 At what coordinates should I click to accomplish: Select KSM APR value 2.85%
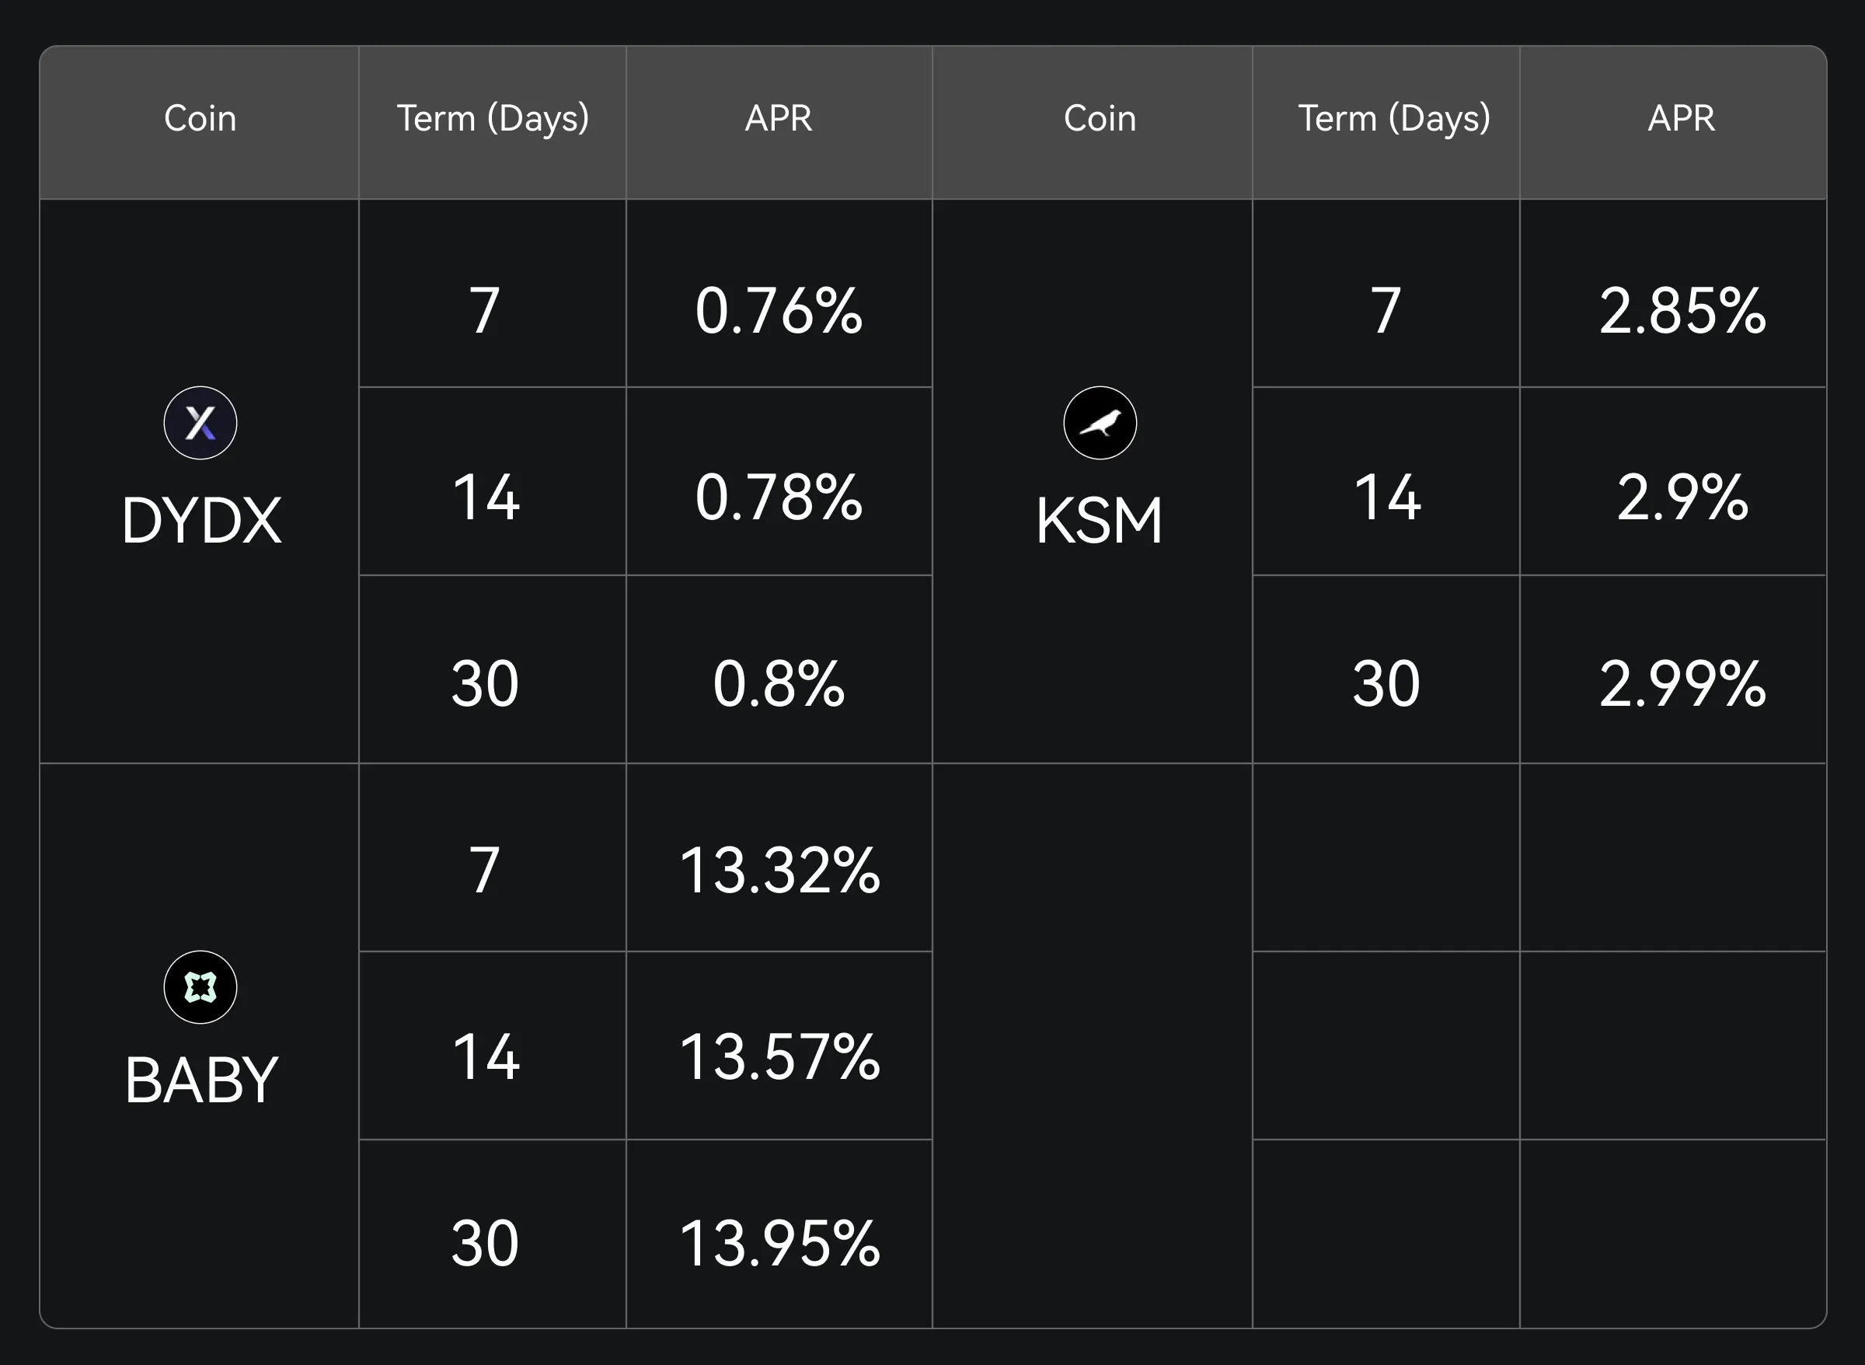[x=1682, y=312]
